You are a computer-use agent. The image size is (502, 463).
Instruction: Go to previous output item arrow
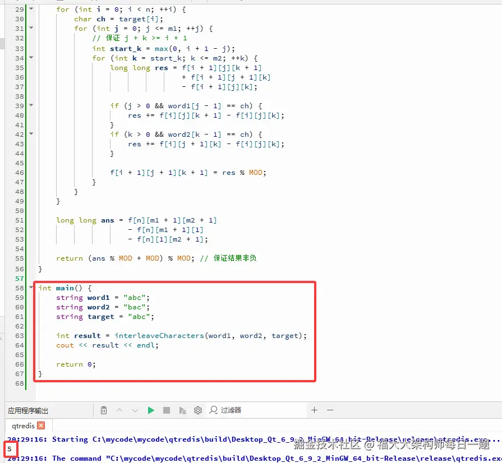pyautogui.click(x=119, y=410)
